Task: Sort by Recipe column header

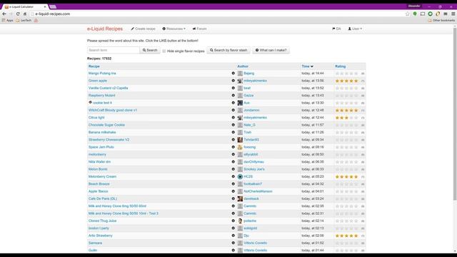Action: [x=94, y=66]
